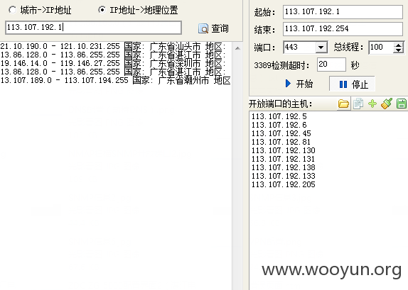Select host 113.107.192.130
408x290 pixels.
click(x=283, y=150)
